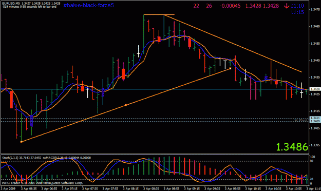The width and height of the screenshot is (321, 191).
Task: Click the '3 Apr 06:35' time axis label
Action: tap(29, 188)
